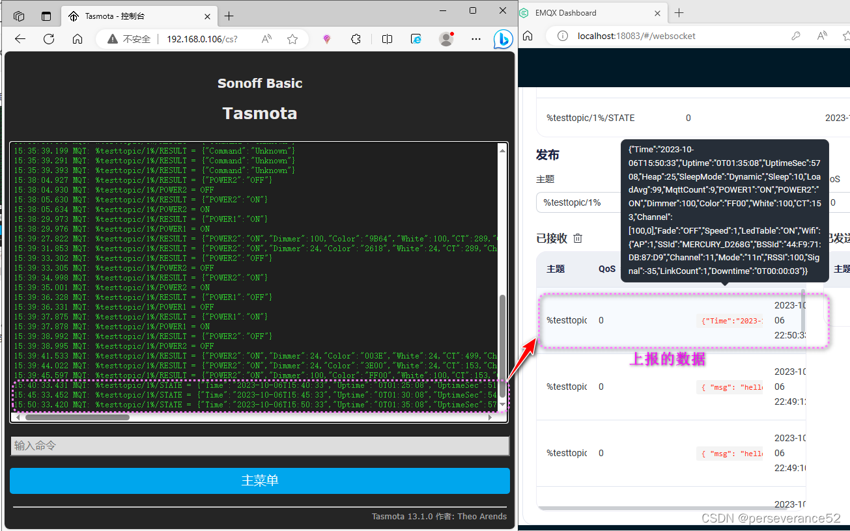
Task: Open the Bing chat sidebar button
Action: [502, 40]
